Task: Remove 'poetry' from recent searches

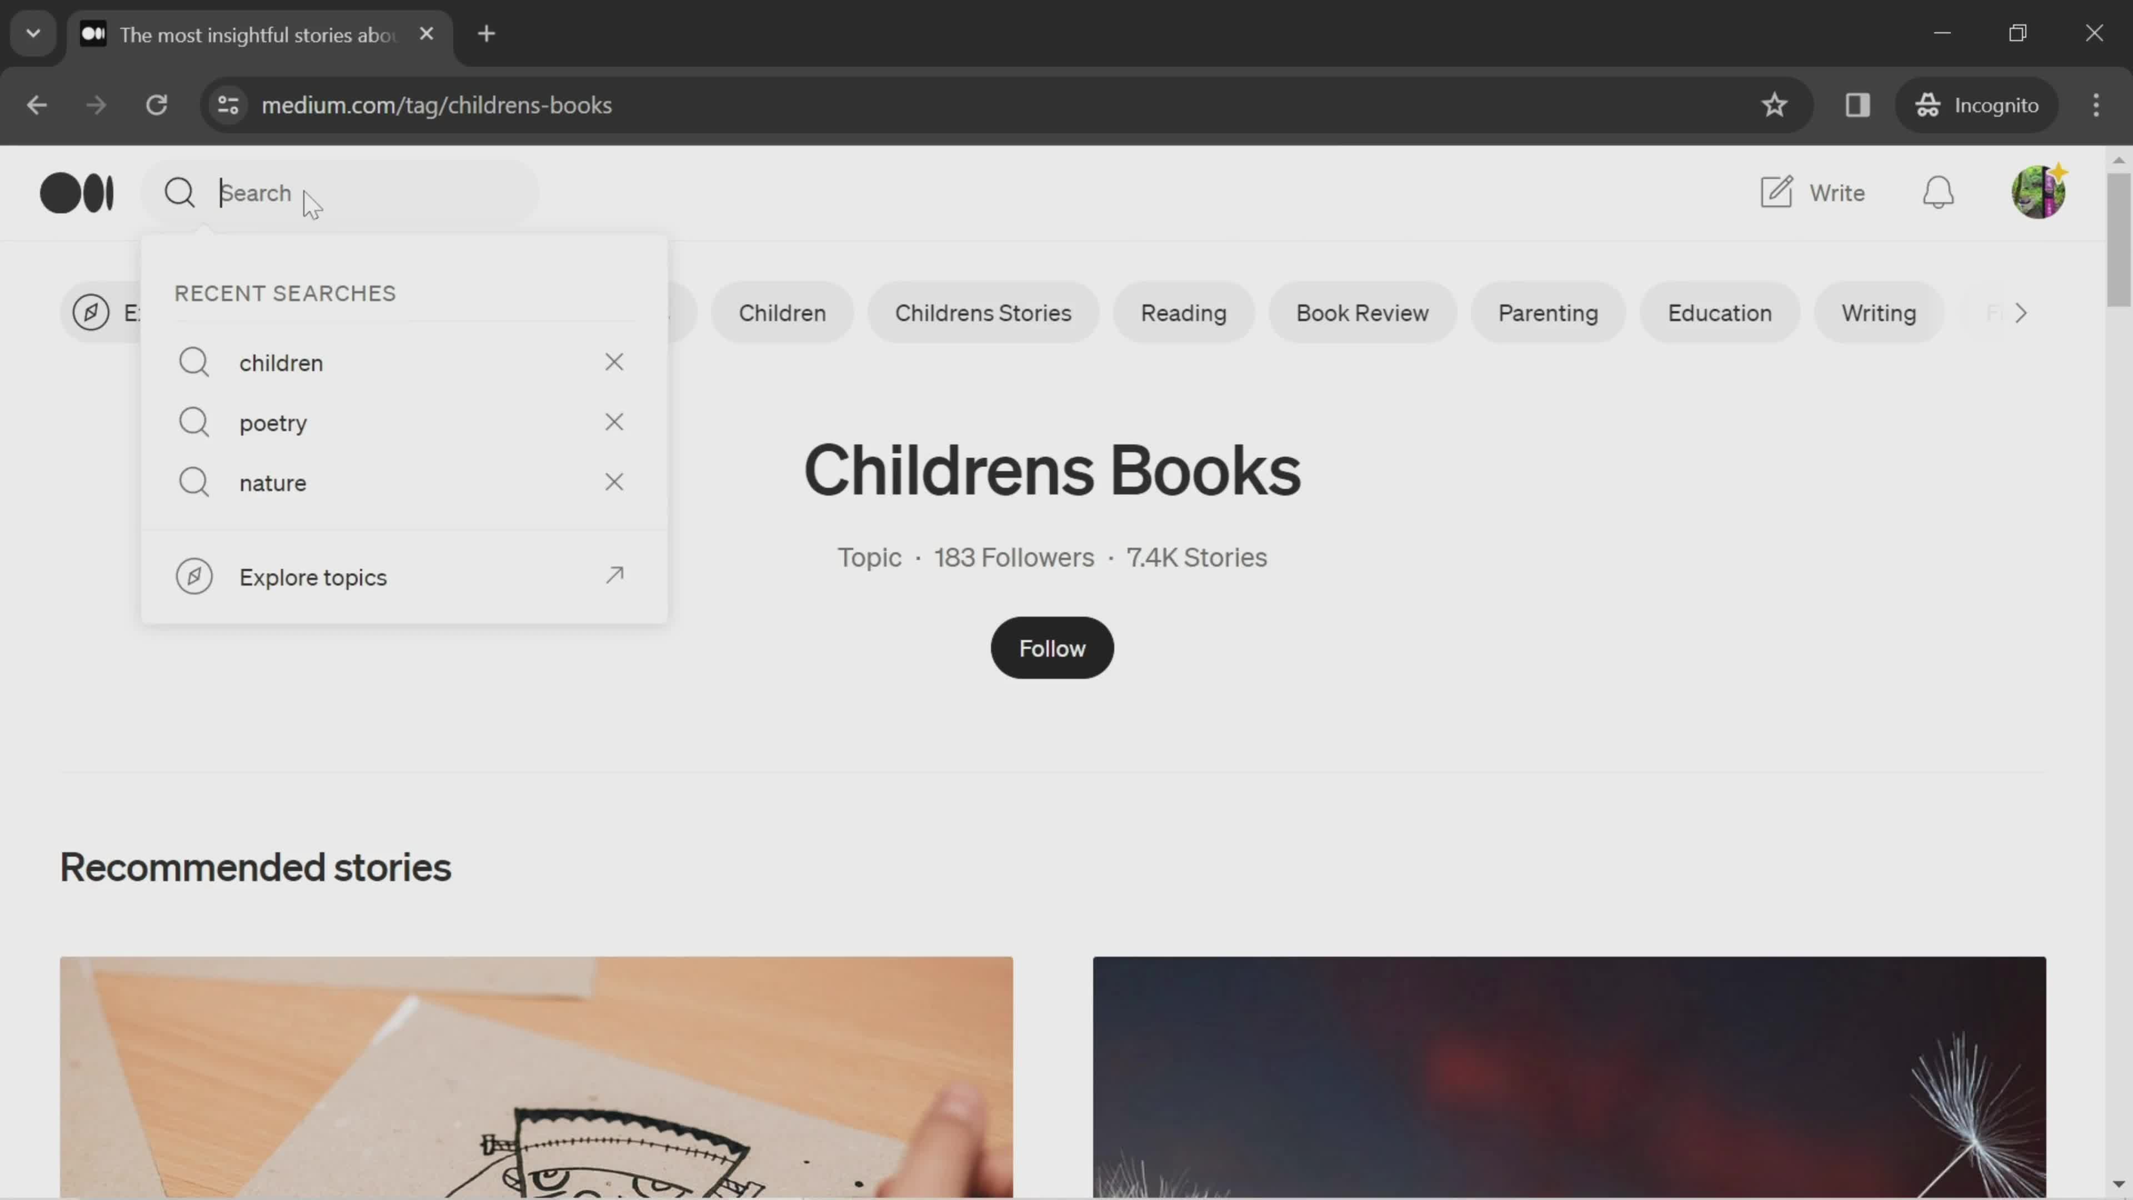Action: coord(614,422)
